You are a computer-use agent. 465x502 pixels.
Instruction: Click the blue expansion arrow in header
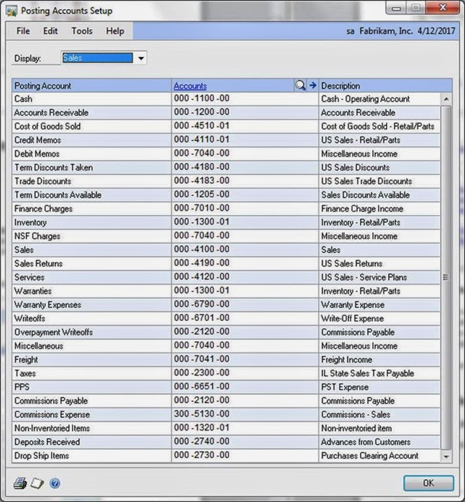pyautogui.click(x=312, y=86)
